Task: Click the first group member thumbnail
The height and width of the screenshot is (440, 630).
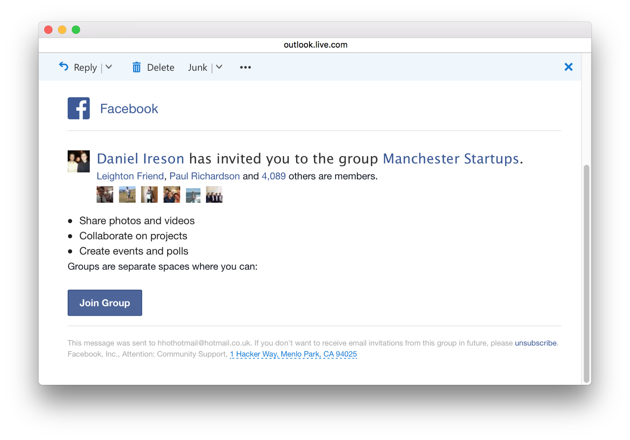Action: click(105, 194)
